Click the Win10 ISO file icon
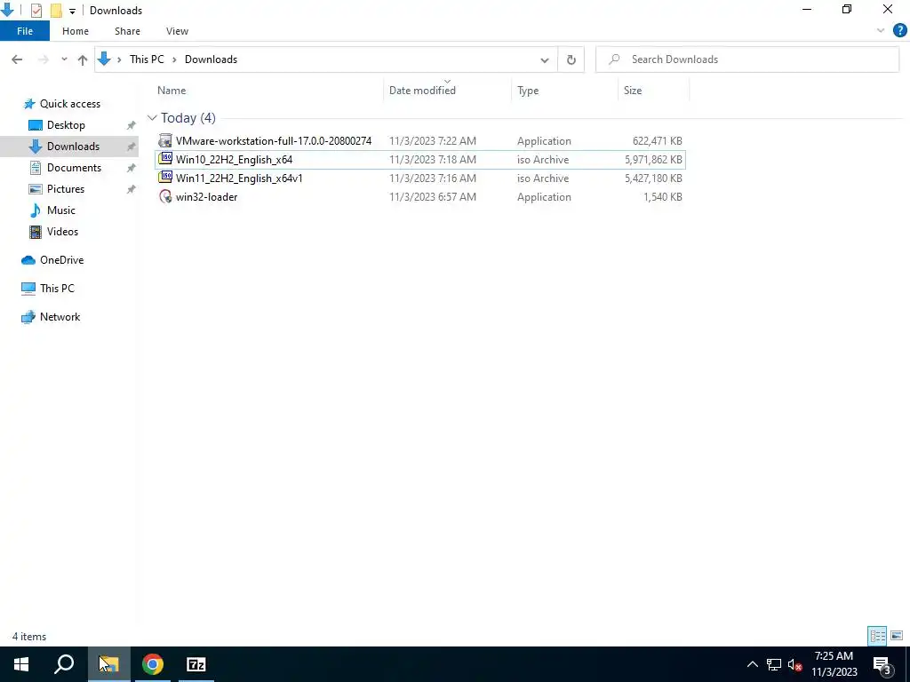Screen dimensions: 910x682 (x=165, y=158)
